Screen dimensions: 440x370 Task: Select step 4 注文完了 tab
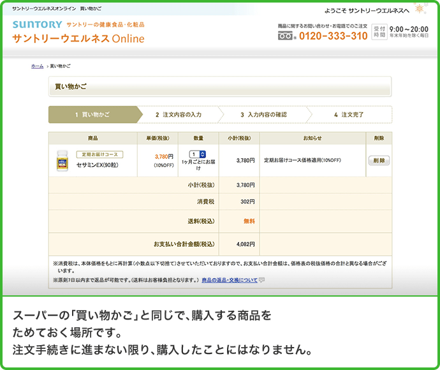pyautogui.click(x=349, y=115)
